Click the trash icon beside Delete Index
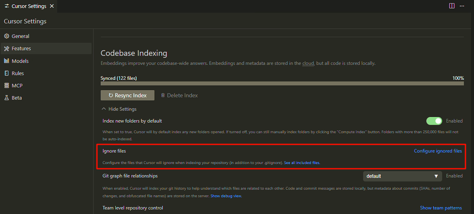474x214 pixels. tap(163, 95)
